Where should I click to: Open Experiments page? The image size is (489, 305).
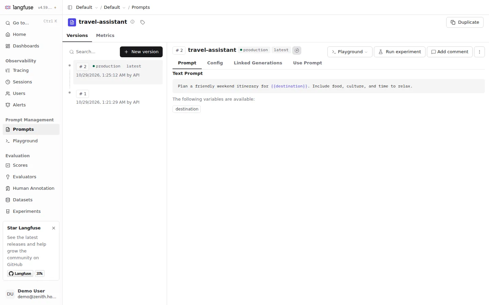click(31, 211)
